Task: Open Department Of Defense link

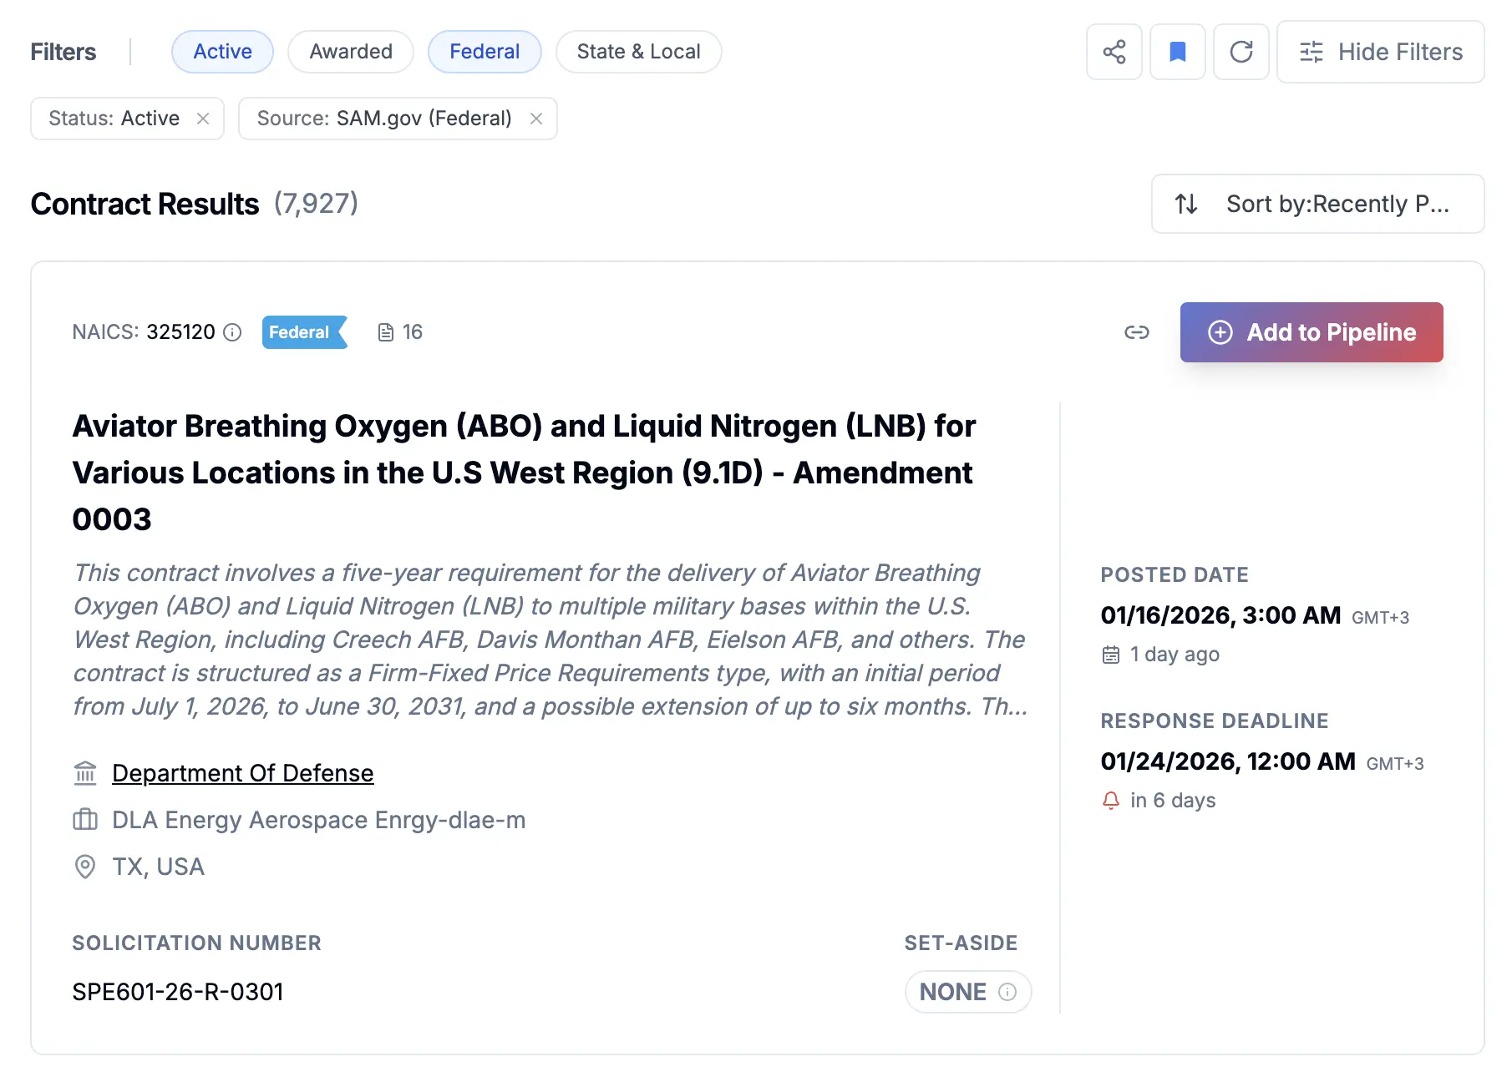Action: coord(242,773)
